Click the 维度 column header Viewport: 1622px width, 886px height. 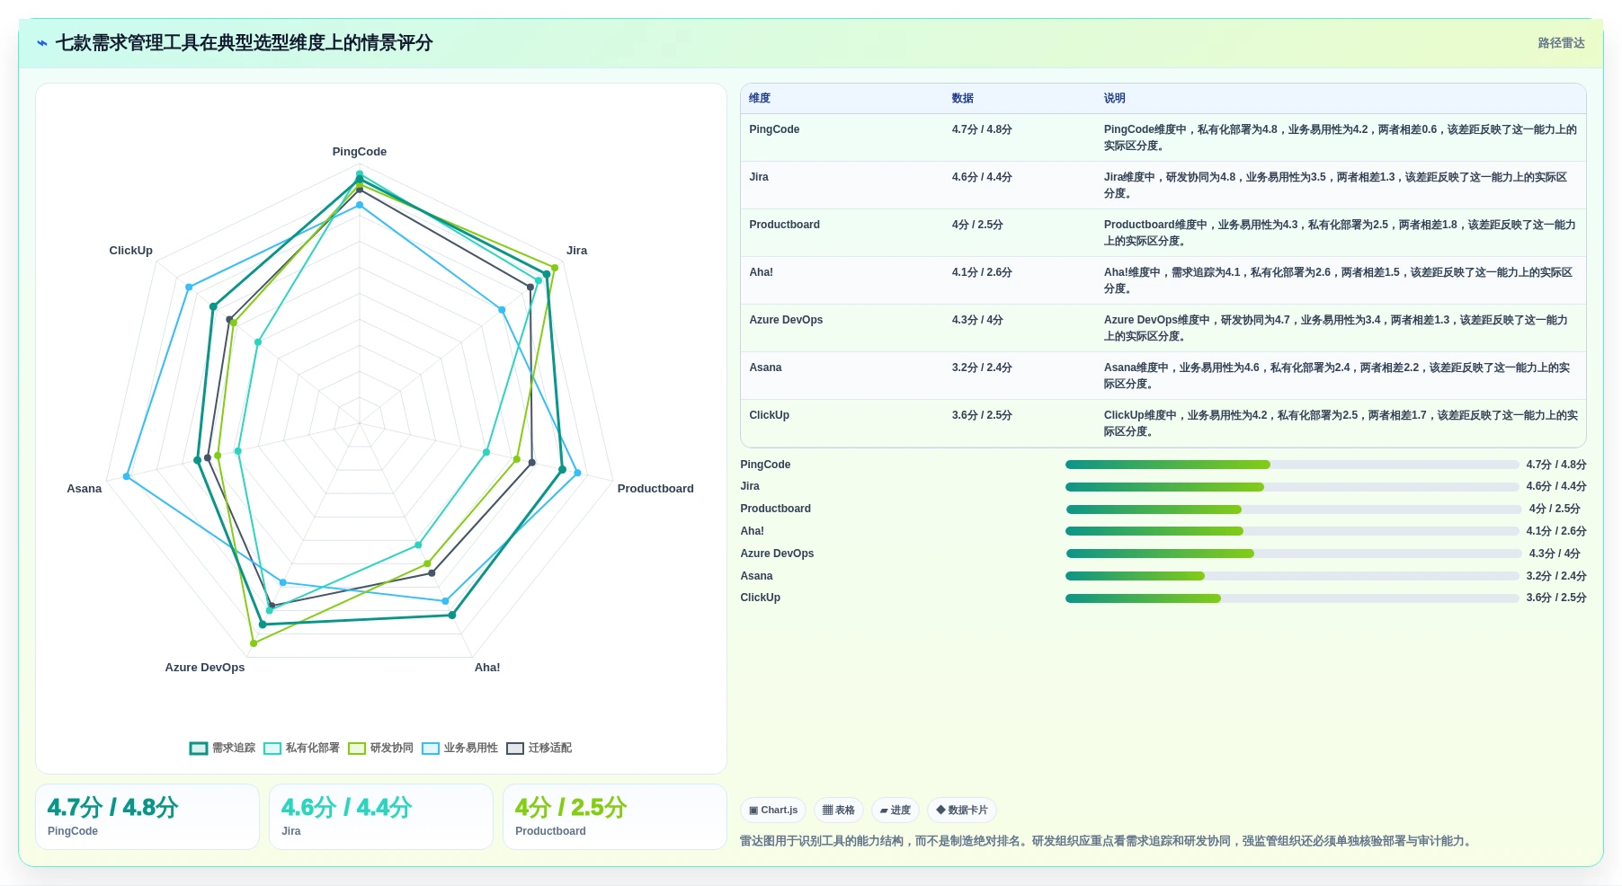760,99
